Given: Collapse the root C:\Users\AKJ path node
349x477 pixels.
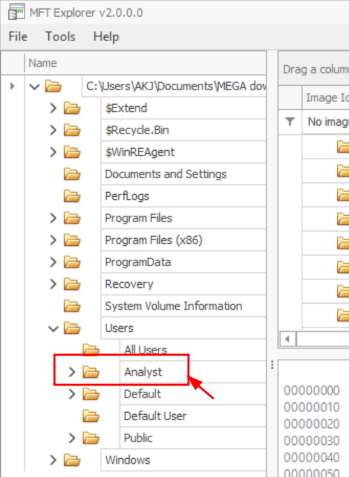Looking at the screenshot, I should 34,87.
